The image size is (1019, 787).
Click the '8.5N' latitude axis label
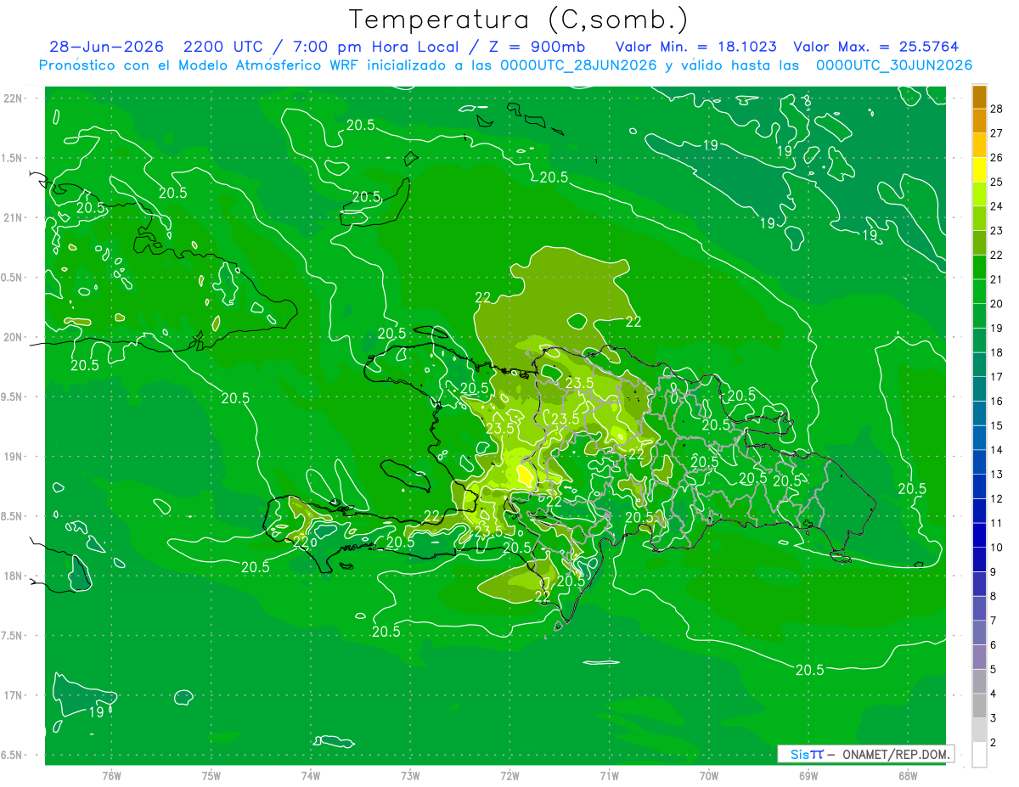coord(13,516)
